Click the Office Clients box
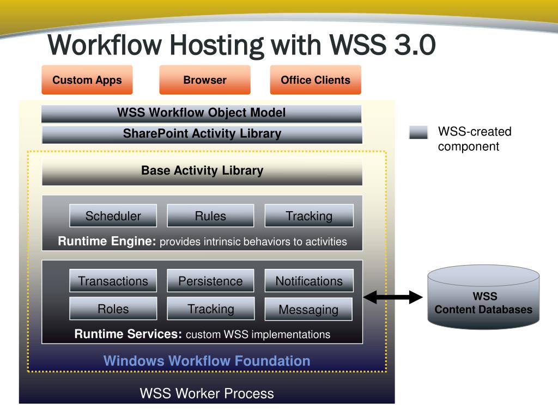 tap(316, 80)
